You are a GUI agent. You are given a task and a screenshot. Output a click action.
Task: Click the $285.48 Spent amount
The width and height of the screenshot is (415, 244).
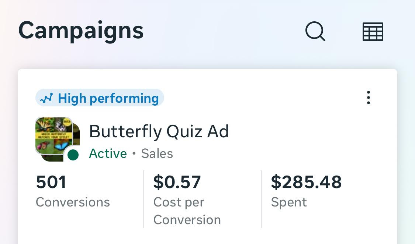click(x=307, y=182)
